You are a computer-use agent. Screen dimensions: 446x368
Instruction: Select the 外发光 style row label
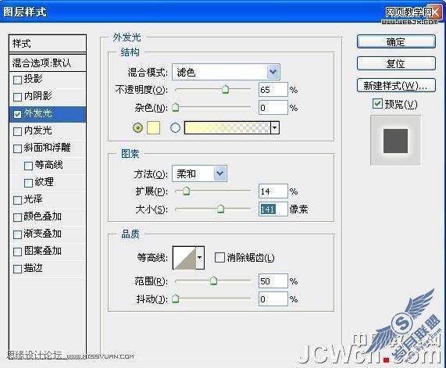[x=37, y=113]
